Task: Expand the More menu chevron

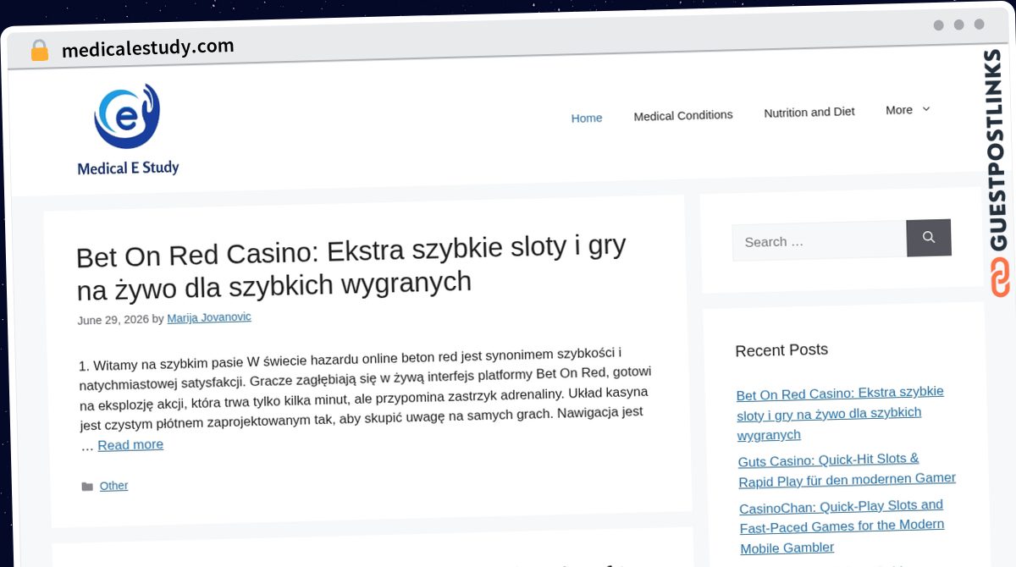Action: tap(925, 109)
